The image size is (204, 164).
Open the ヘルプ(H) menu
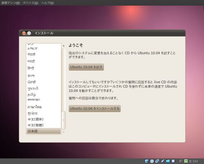[48, 3]
